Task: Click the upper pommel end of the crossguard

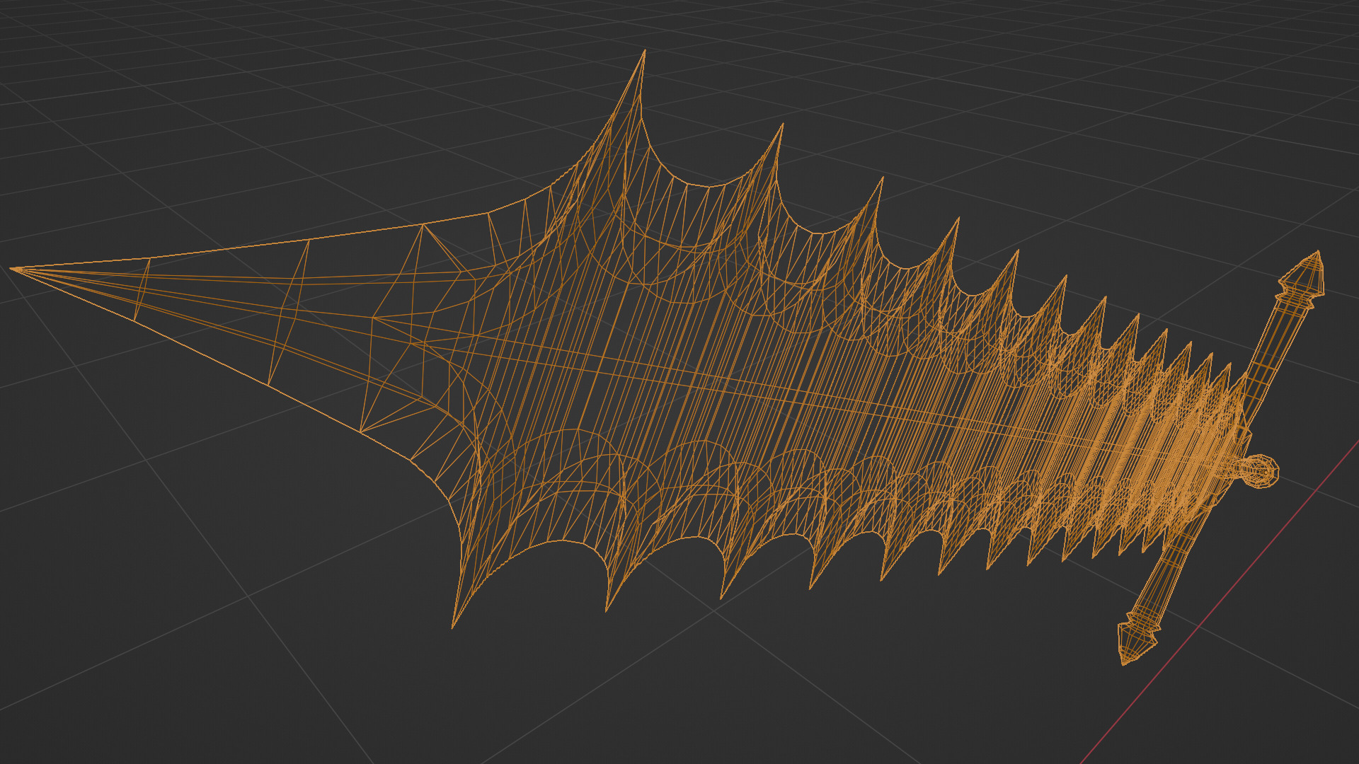Action: click(x=1306, y=276)
